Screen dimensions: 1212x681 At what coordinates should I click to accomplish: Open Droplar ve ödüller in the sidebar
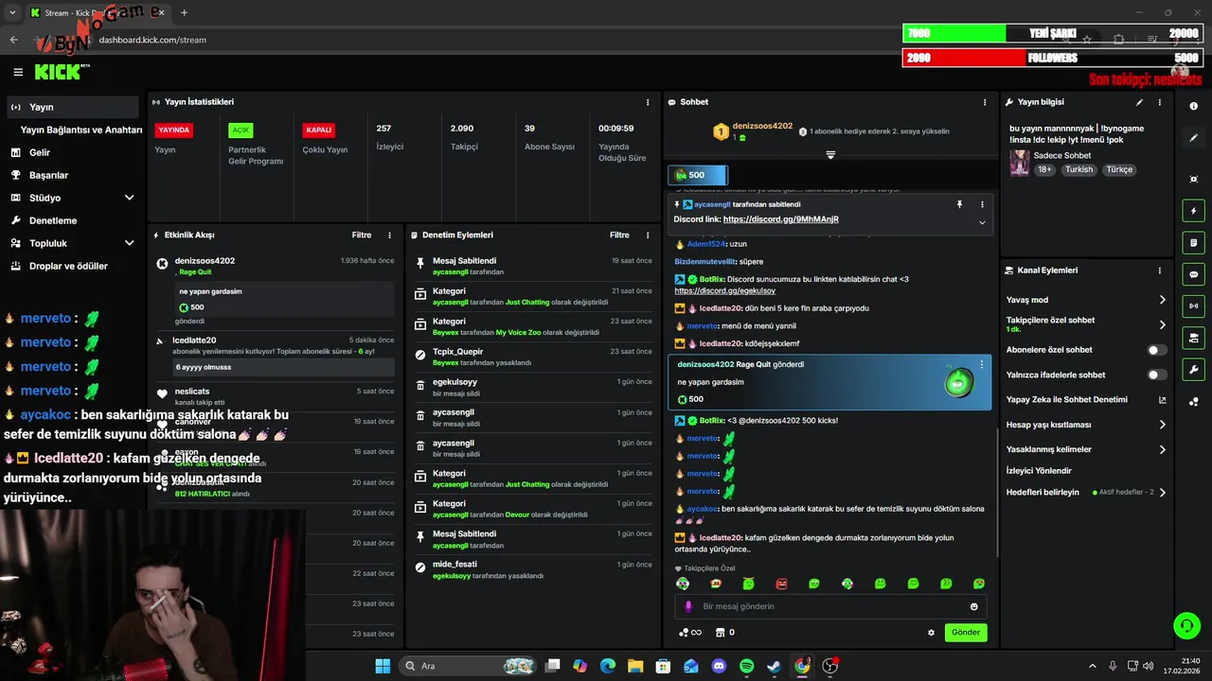68,266
